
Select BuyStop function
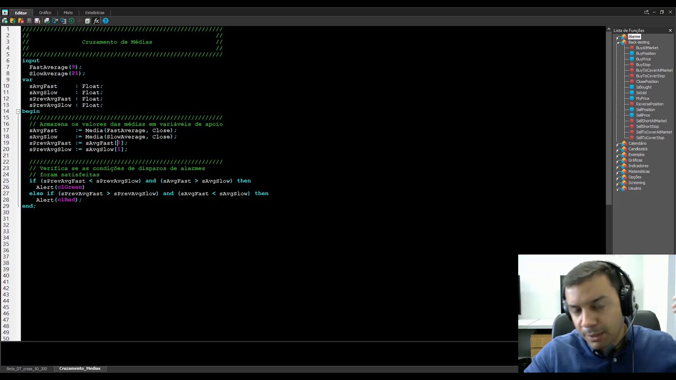643,65
